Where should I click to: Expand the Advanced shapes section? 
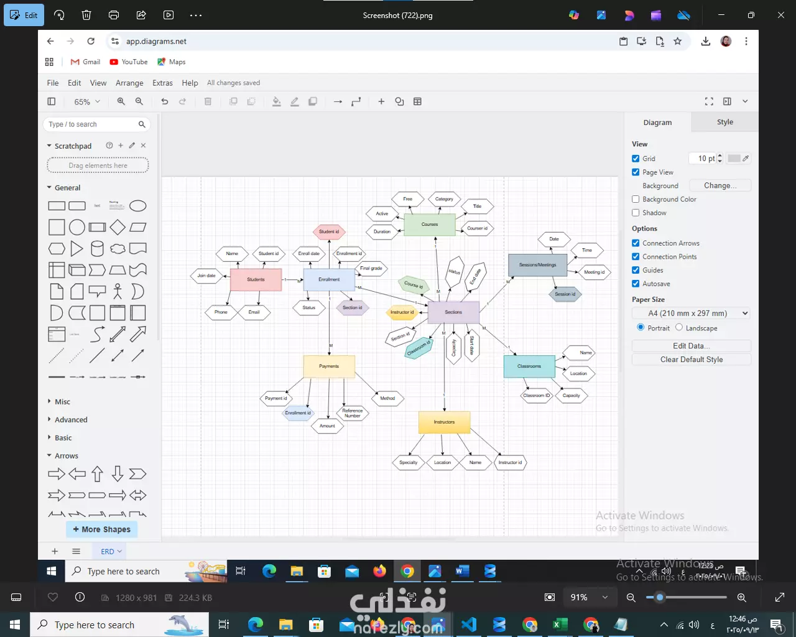pos(49,419)
